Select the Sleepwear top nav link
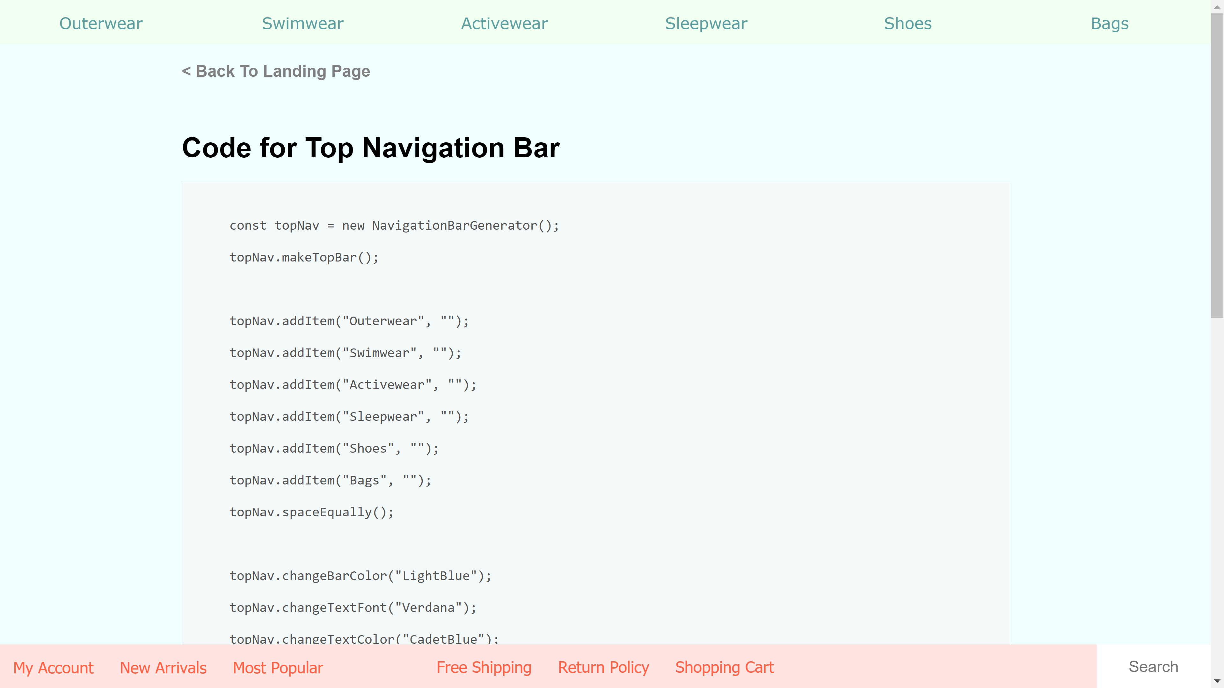The width and height of the screenshot is (1224, 688). 706,23
